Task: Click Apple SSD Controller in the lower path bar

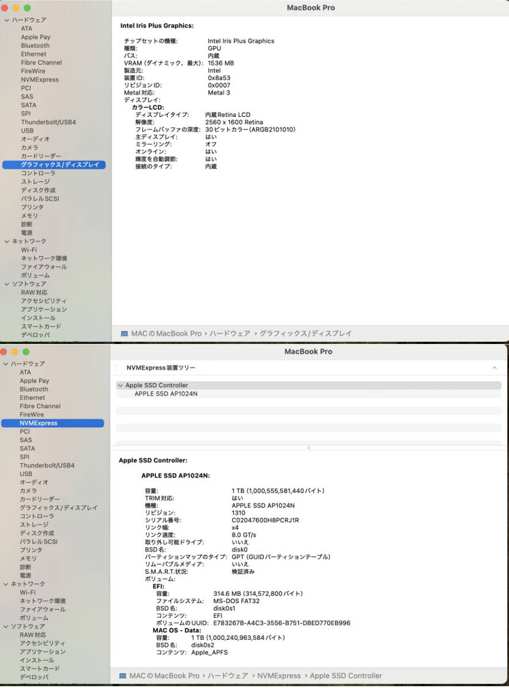Action: click(x=346, y=676)
